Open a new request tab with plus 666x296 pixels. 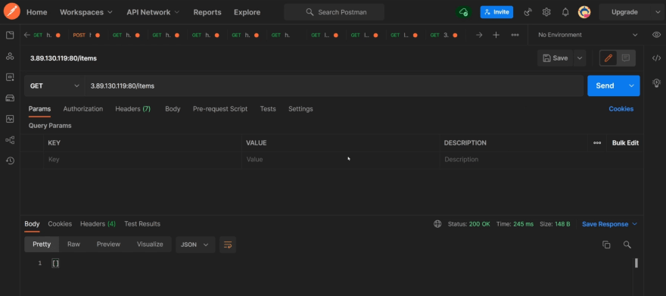click(496, 35)
